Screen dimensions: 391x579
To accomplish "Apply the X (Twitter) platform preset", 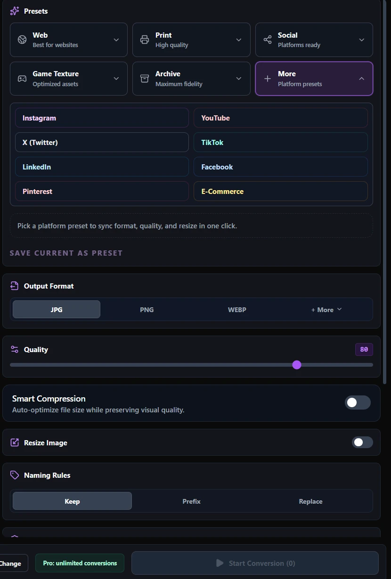I will [x=102, y=142].
